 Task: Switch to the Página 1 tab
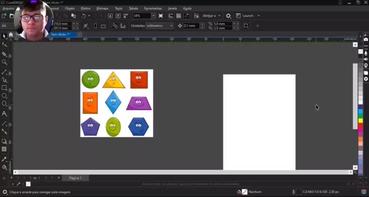(x=75, y=178)
